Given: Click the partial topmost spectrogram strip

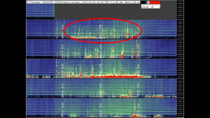Looking at the screenshot, I should [x=40, y=11].
